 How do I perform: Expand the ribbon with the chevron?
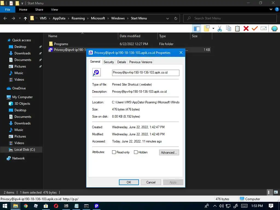(x=271, y=10)
